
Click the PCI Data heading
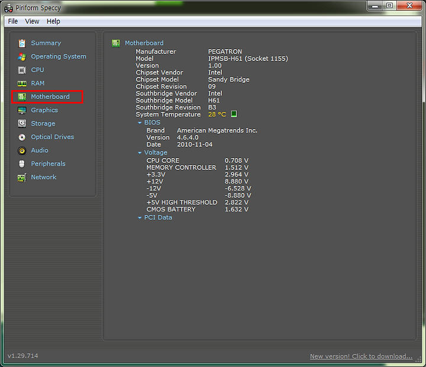coord(158,217)
